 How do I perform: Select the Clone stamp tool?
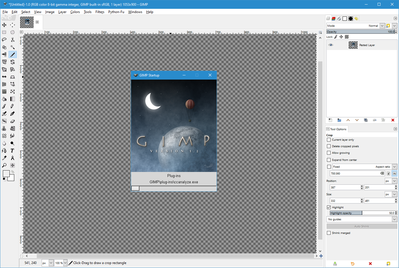click(4, 128)
